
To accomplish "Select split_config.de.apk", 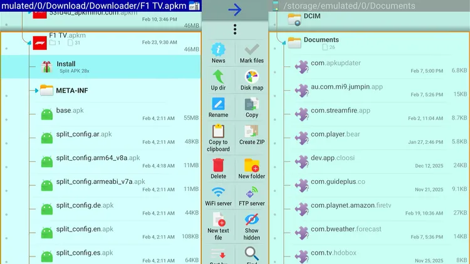I will (x=101, y=209).
